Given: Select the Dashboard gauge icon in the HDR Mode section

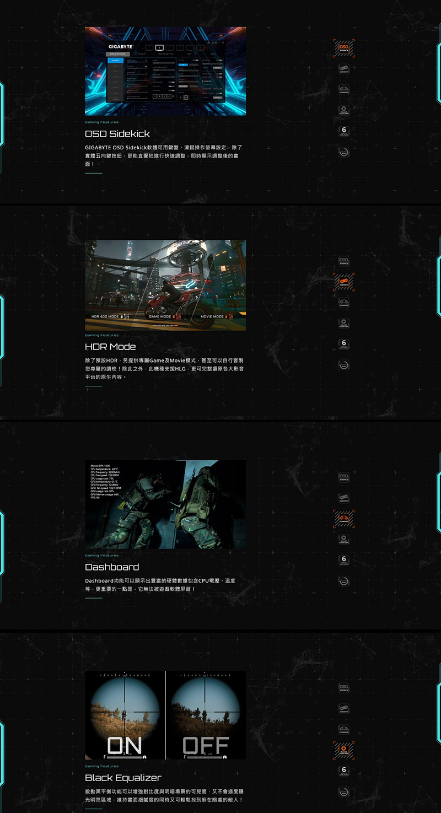Looking at the screenshot, I should click(x=344, y=303).
